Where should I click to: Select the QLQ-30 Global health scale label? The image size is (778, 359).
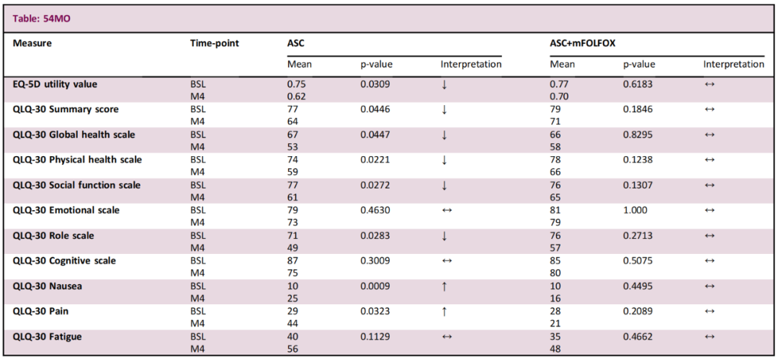coord(74,135)
